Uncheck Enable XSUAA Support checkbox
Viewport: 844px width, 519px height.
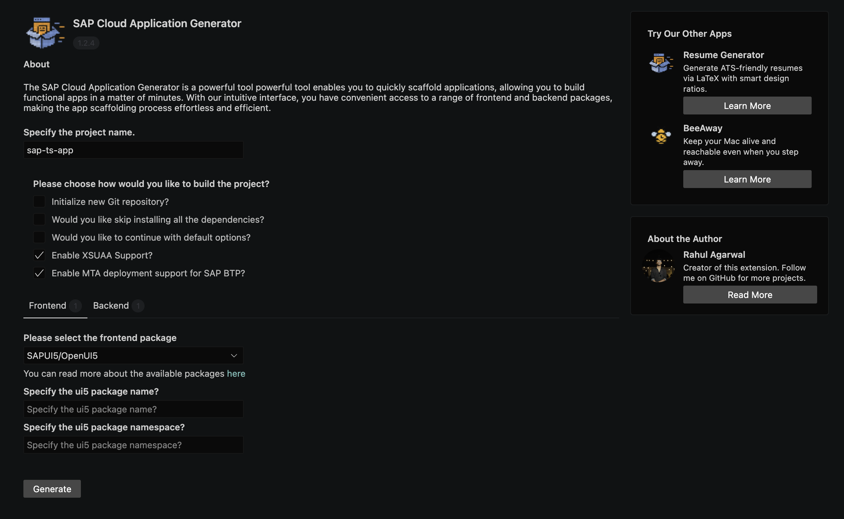39,255
